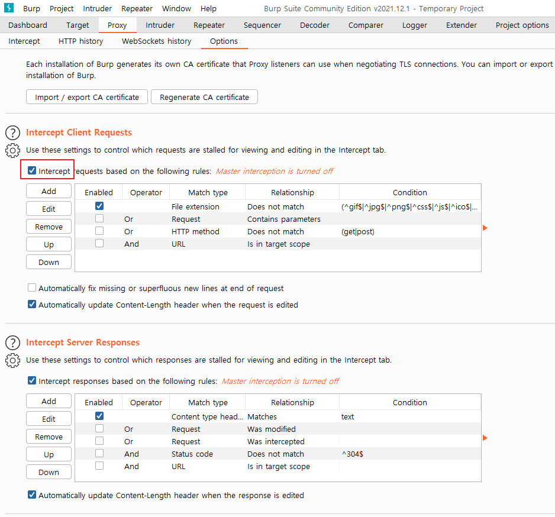Move client request rule Up
This screenshot has height=517, width=555.
click(x=49, y=244)
